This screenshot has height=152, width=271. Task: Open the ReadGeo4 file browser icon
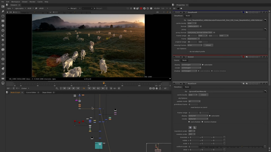[265, 91]
